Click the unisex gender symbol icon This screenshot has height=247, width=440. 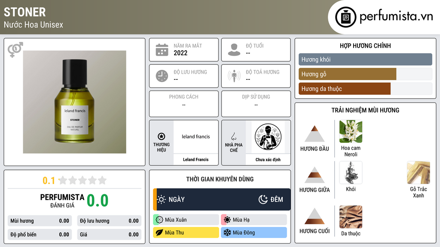15,50
